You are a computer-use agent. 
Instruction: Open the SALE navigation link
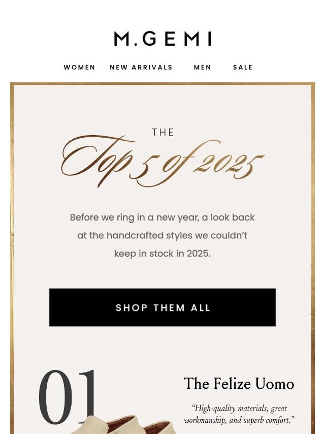click(x=243, y=67)
